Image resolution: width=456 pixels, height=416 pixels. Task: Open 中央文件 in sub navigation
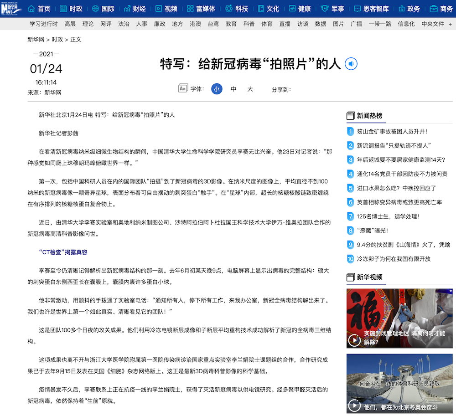[433, 24]
